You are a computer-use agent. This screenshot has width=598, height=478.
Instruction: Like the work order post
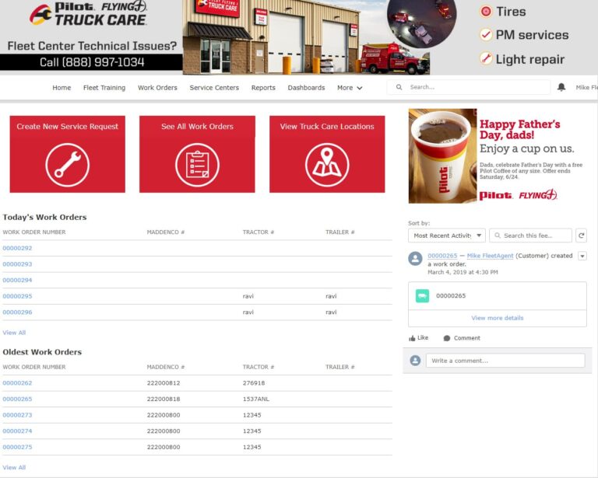[419, 338]
